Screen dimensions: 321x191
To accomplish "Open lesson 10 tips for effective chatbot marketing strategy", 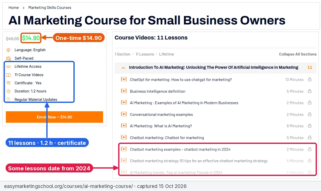I will pos(199,161).
